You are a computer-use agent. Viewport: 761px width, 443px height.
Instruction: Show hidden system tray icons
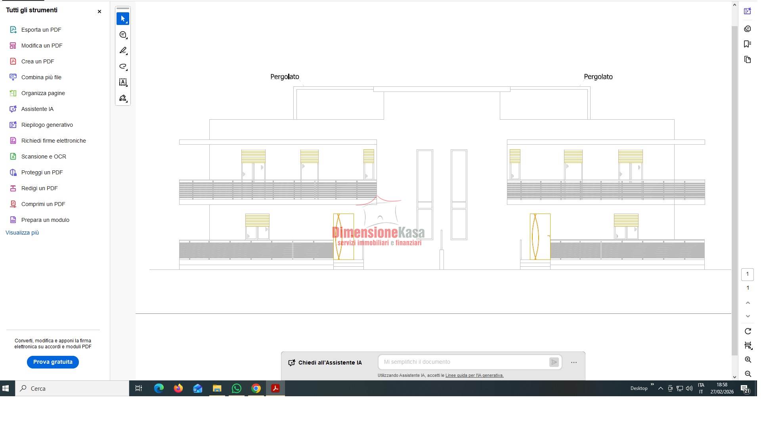click(661, 389)
